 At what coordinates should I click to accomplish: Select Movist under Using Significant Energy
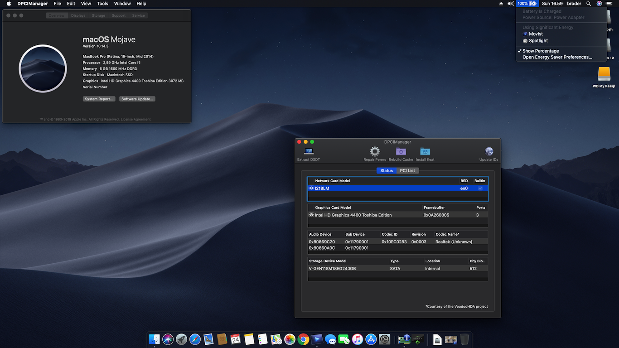[535, 34]
